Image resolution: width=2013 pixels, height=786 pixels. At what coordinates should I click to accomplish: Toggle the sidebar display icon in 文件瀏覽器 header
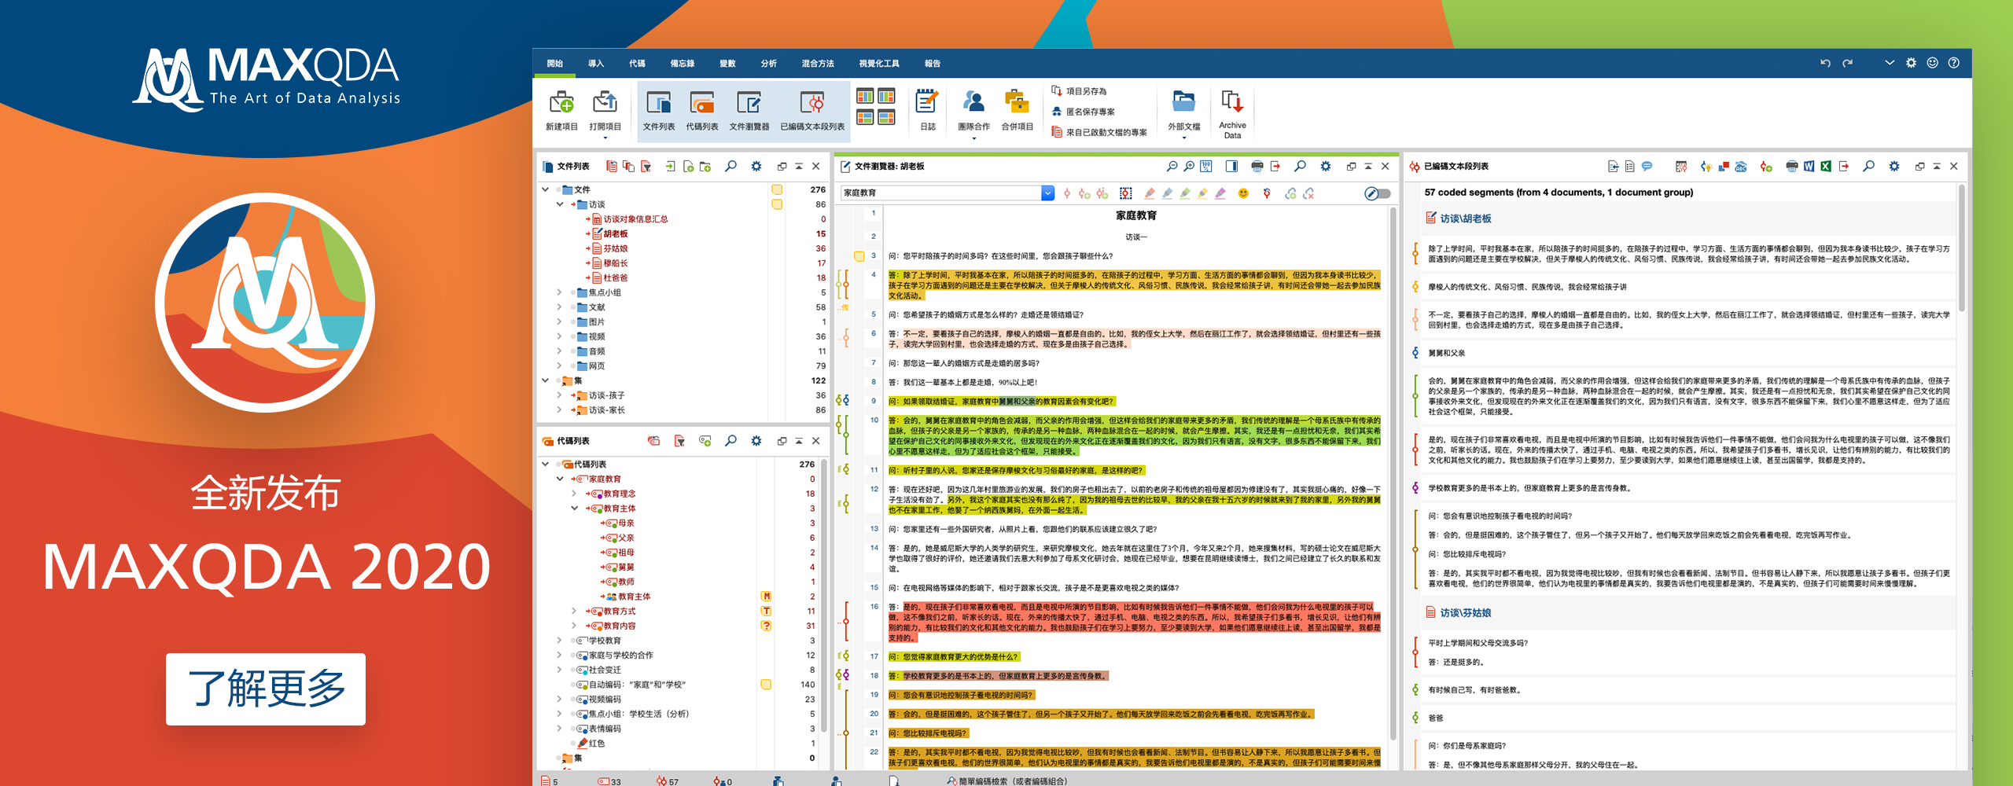(x=1231, y=167)
